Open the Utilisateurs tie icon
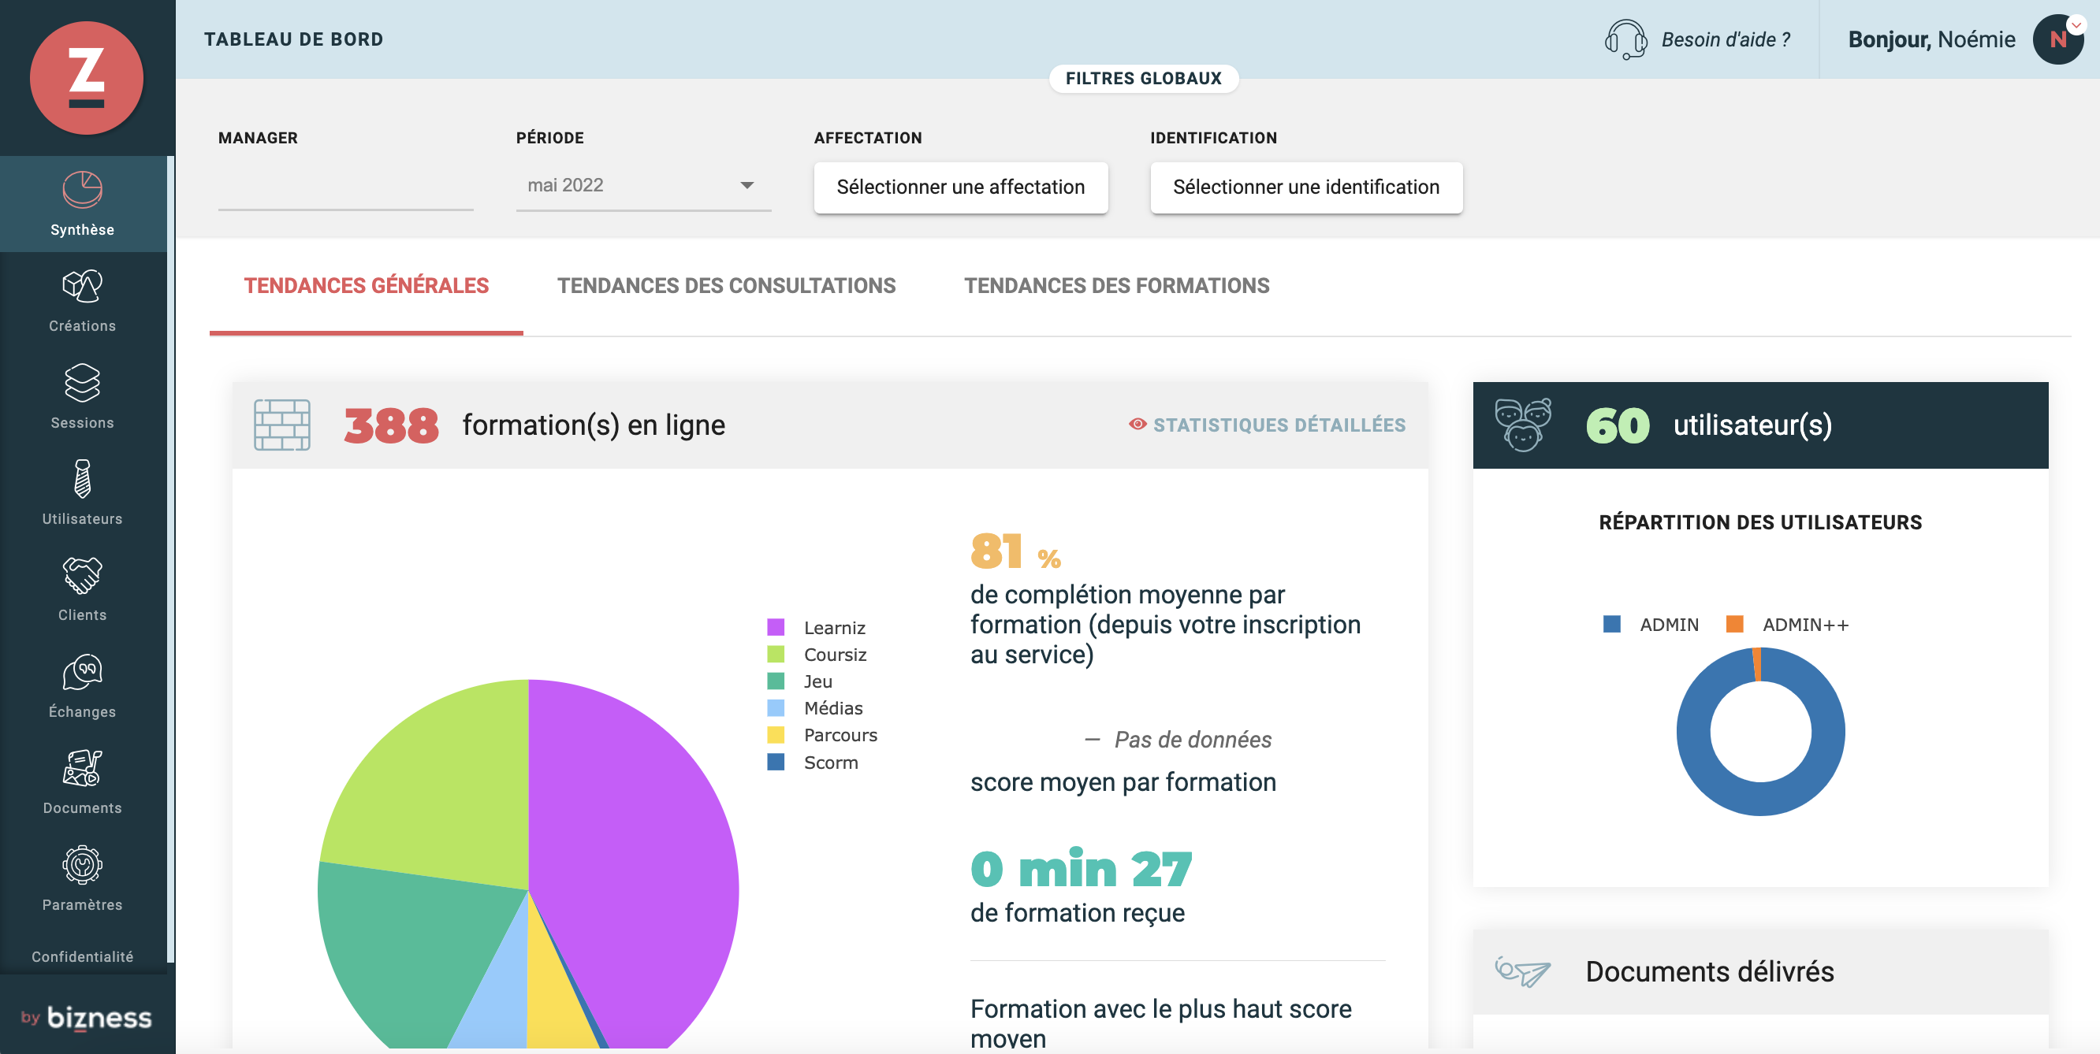The height and width of the screenshot is (1054, 2100). pyautogui.click(x=82, y=479)
